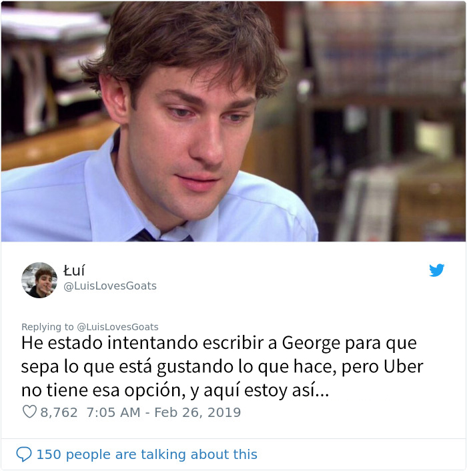The height and width of the screenshot is (471, 467).
Task: Select the word Uber in the tweet
Action: coord(404,366)
